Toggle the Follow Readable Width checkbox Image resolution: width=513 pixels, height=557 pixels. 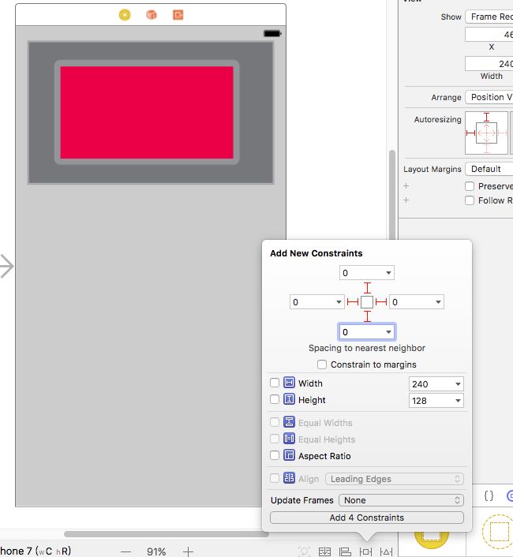[470, 200]
